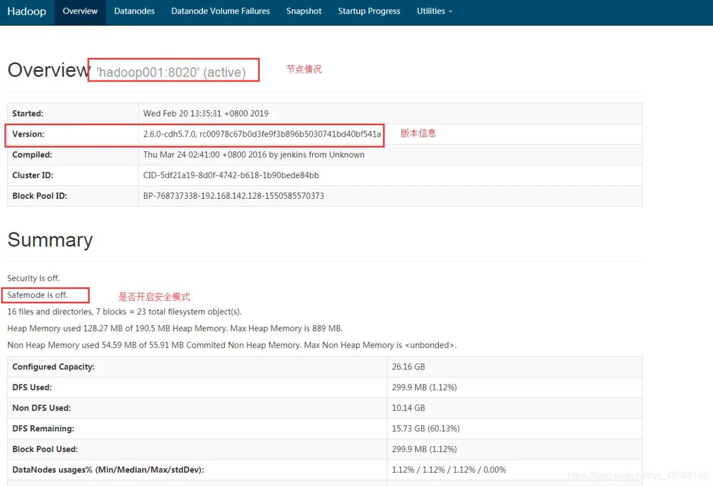This screenshot has height=486, width=713.
Task: Open the Overview tab
Action: [x=80, y=11]
